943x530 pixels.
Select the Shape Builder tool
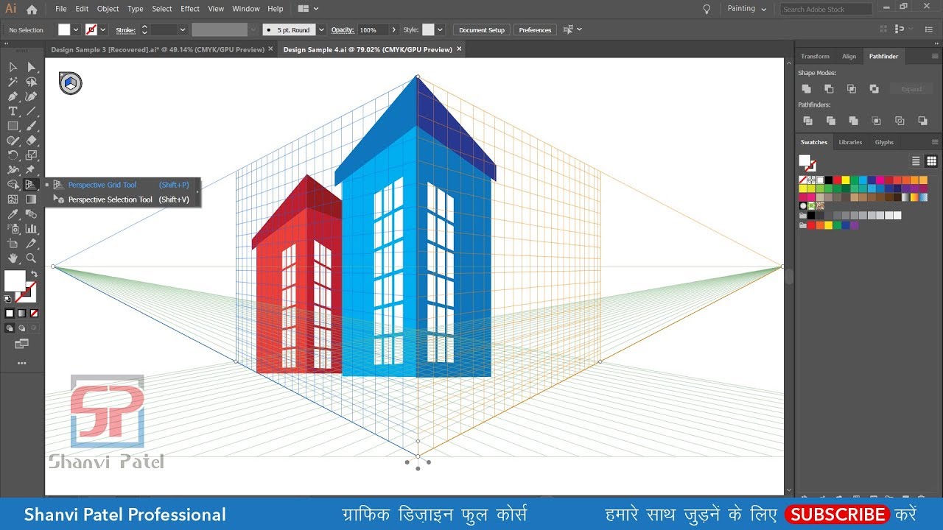click(x=13, y=185)
